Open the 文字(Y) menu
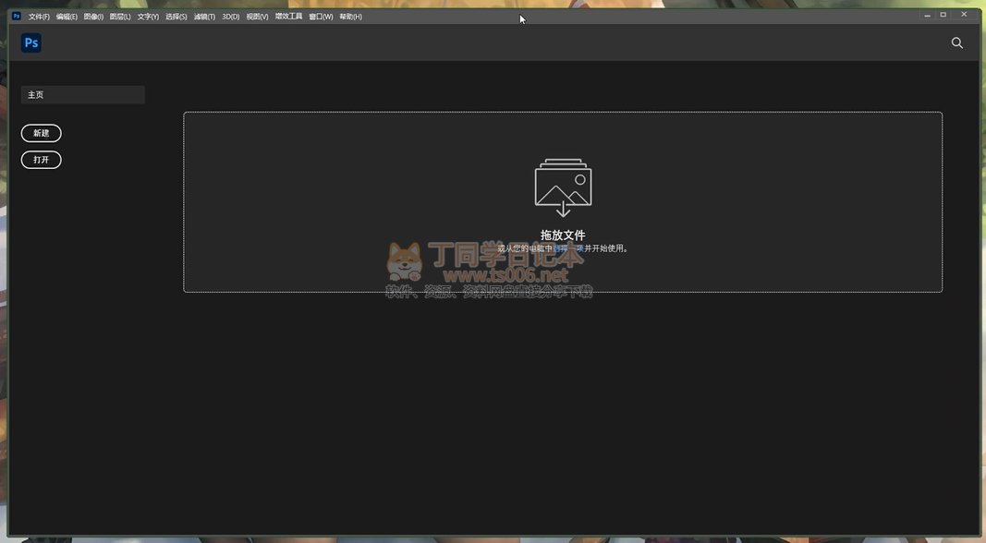Viewport: 986px width, 543px height. coord(149,17)
